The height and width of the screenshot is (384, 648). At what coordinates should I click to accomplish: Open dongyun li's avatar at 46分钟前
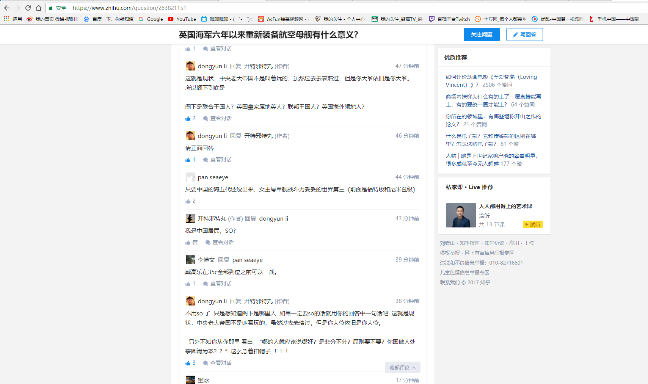click(190, 136)
